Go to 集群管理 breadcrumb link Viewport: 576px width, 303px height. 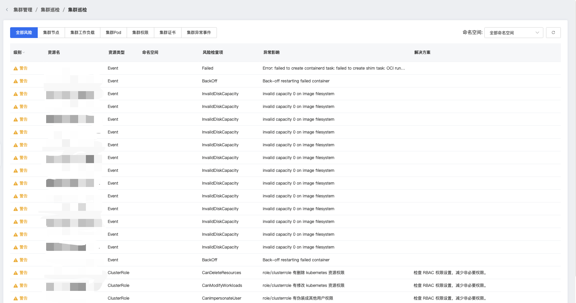pos(23,10)
